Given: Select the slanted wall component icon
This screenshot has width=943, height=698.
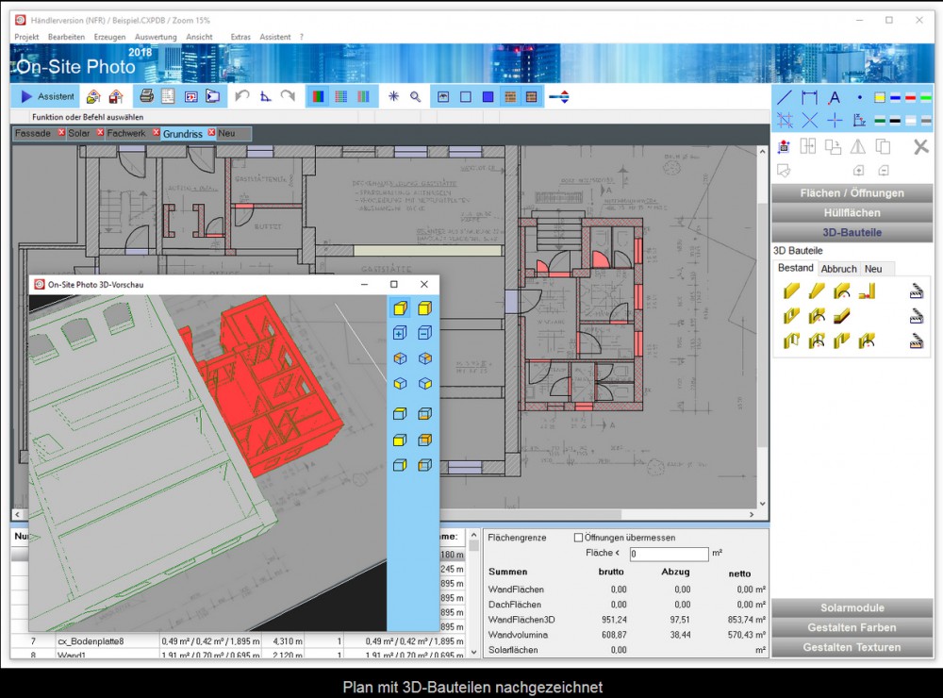Looking at the screenshot, I should tap(817, 291).
